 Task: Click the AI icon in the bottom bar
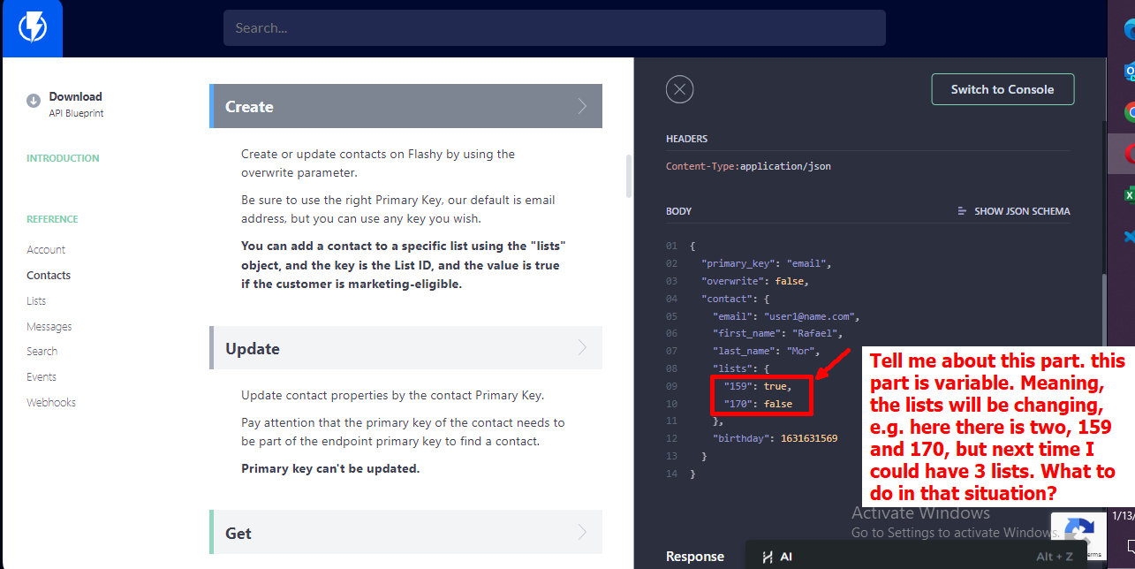tap(767, 557)
